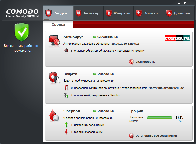
Task: Open the Защита tab
Action: (x=149, y=13)
